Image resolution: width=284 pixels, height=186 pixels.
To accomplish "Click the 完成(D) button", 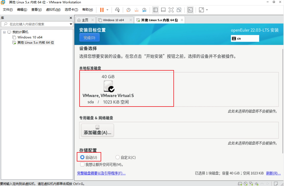I will [x=89, y=38].
